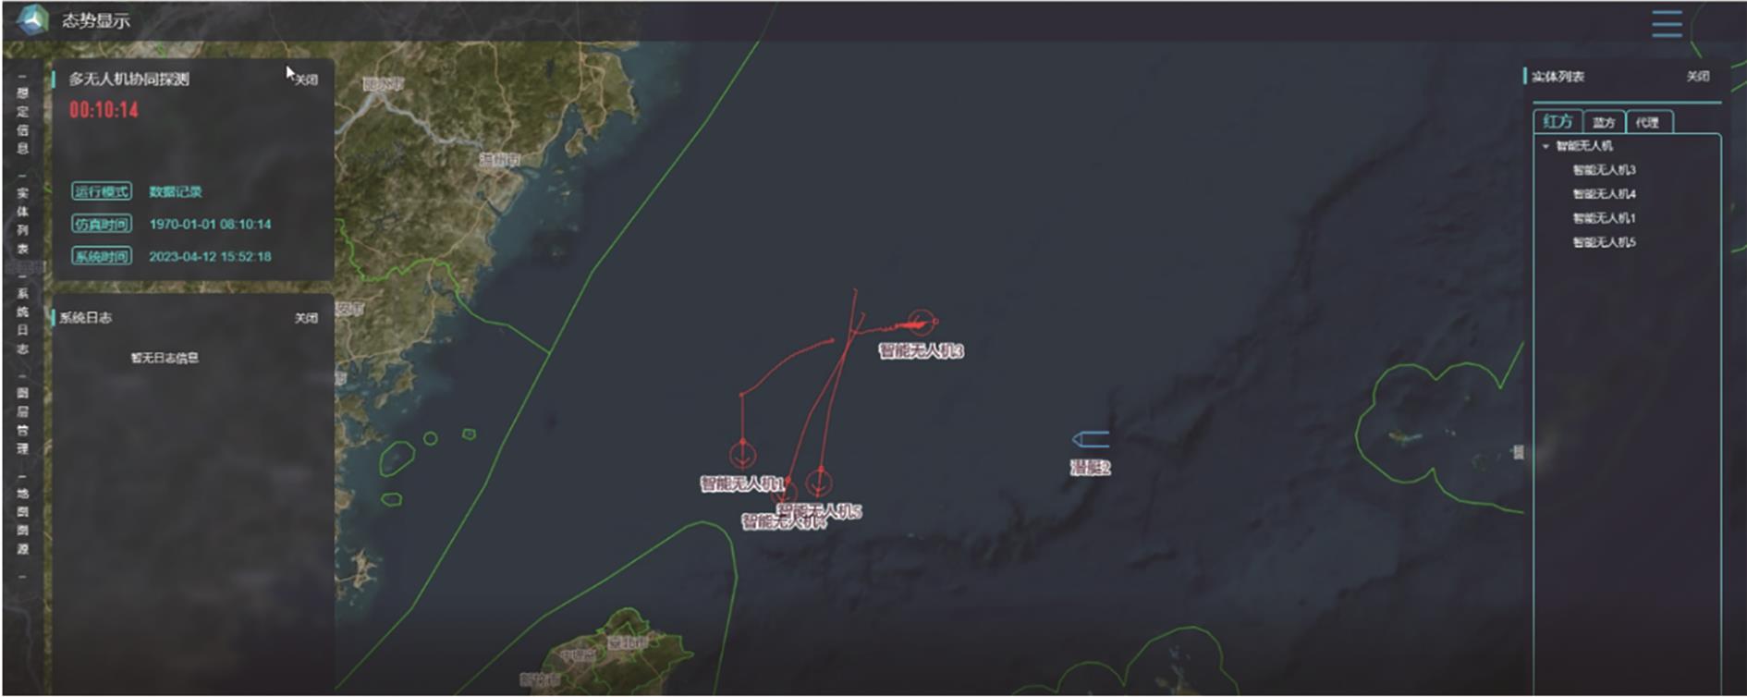The image size is (1747, 697).
Task: Switch to the 代理 tab
Action: [x=1647, y=122]
